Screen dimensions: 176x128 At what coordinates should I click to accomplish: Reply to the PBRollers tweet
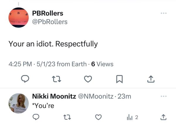click(26, 79)
